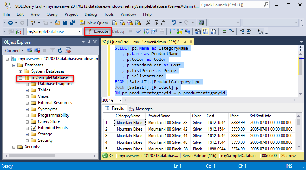Click the Undo arrow icon
The height and width of the screenshot is (170, 306).
pos(174,23)
